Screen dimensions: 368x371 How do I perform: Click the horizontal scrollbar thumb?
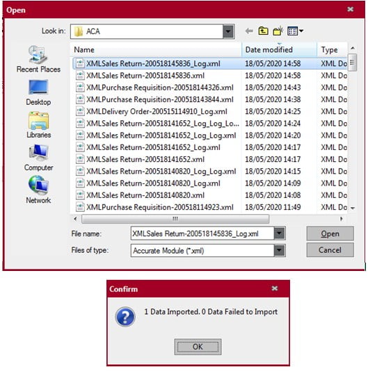pyautogui.click(x=175, y=219)
